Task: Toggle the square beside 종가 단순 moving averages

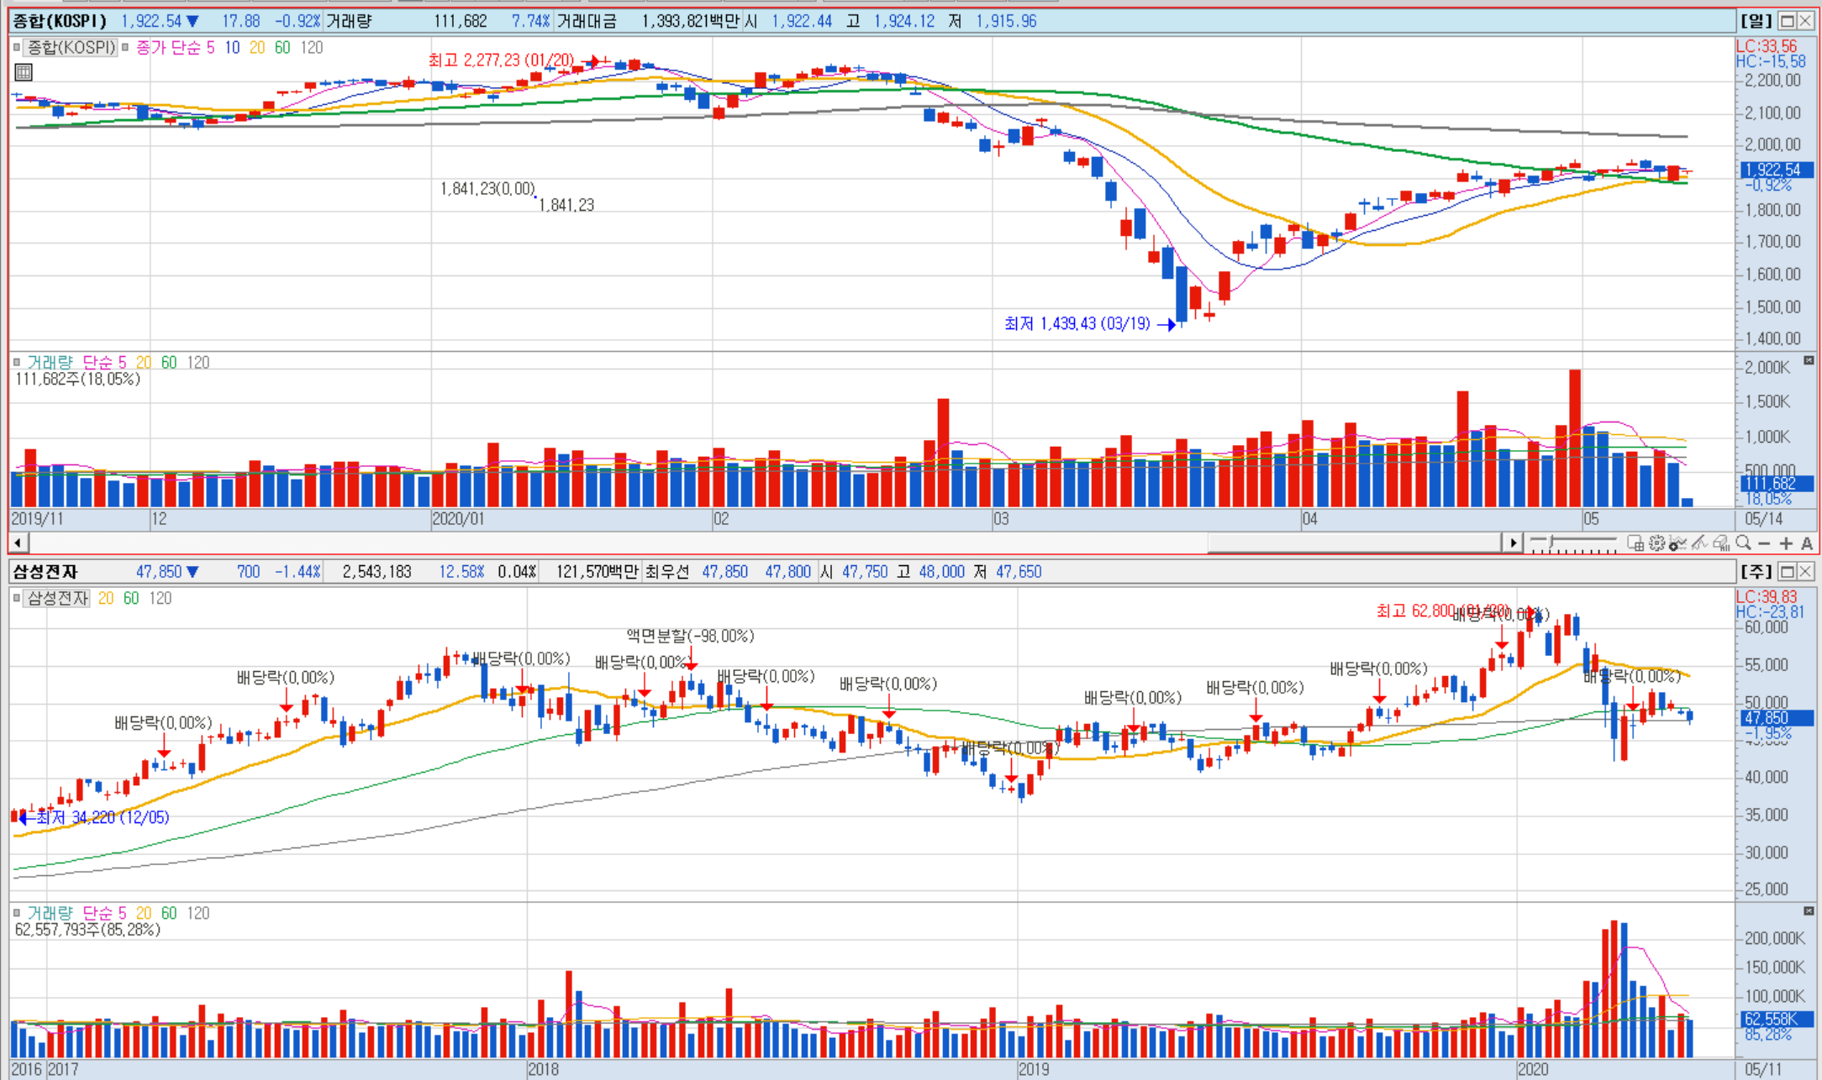Action: tap(125, 48)
